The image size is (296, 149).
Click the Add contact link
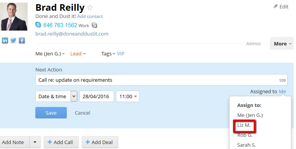click(x=90, y=16)
